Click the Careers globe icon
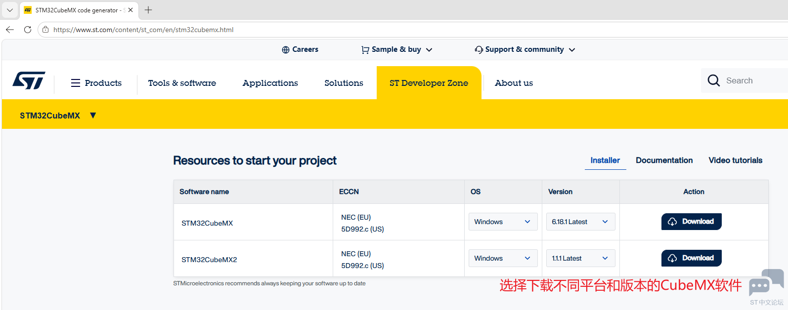Viewport: 788px width, 310px height. tap(286, 50)
